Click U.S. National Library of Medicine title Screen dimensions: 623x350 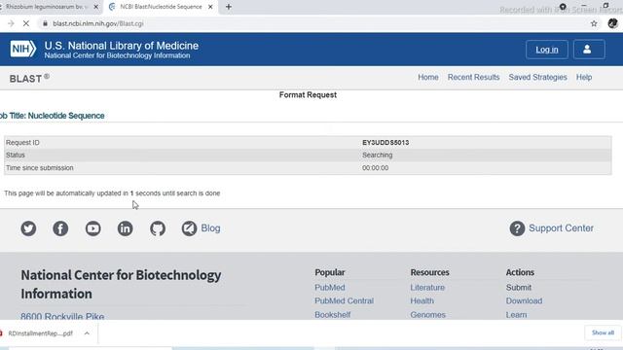[121, 46]
